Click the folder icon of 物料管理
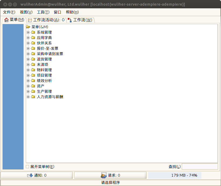The width and height of the screenshot is (221, 186). (x=33, y=70)
